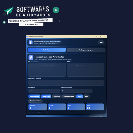
Task: Click the Intervalo segundos input field
Action: coord(77,91)
